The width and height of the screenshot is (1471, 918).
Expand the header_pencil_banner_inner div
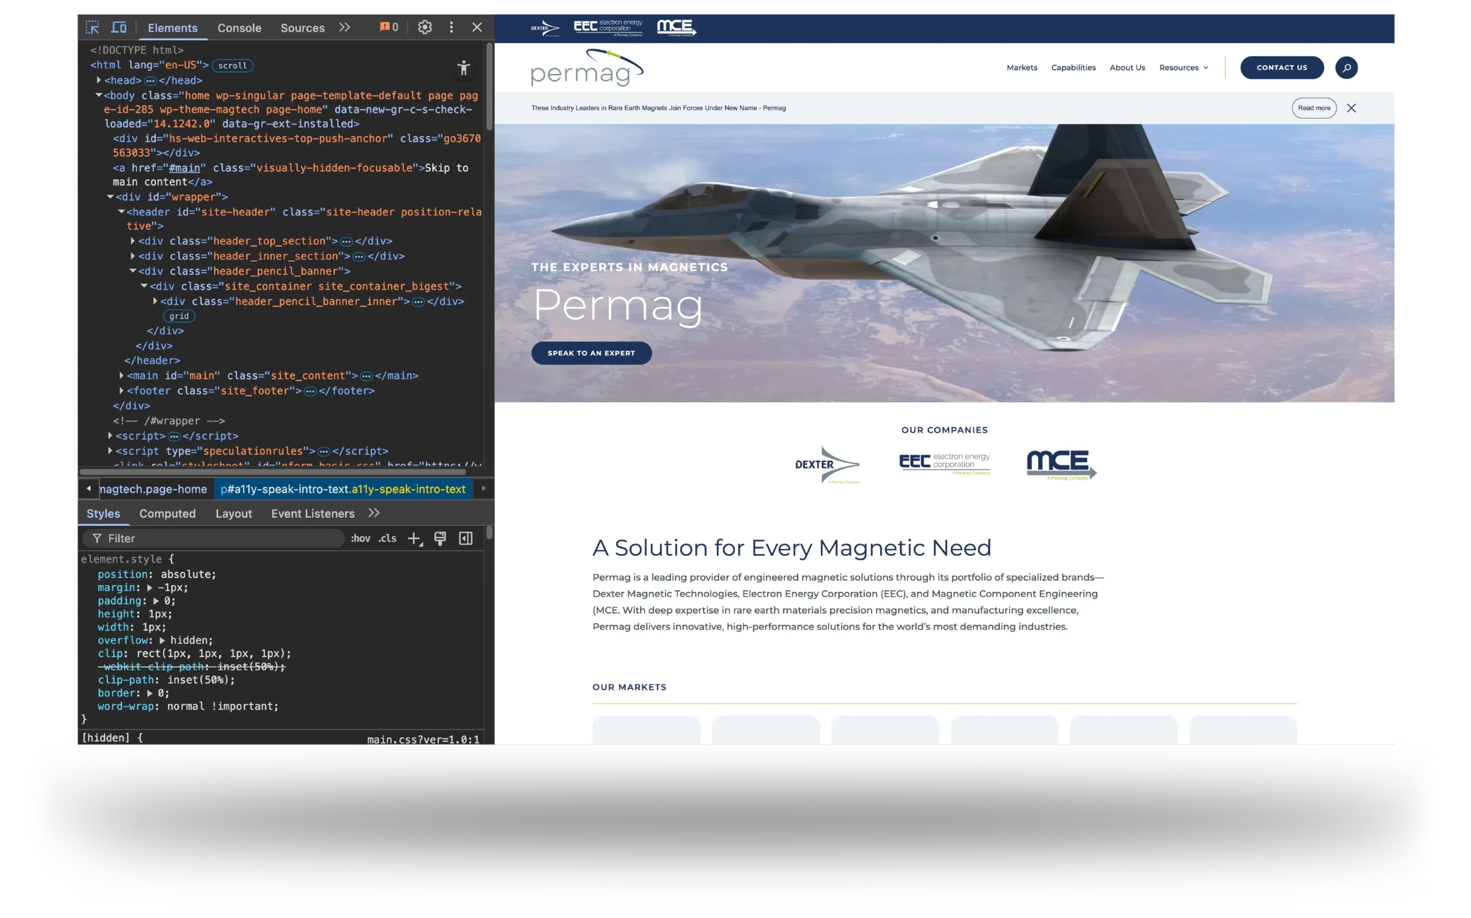(155, 301)
